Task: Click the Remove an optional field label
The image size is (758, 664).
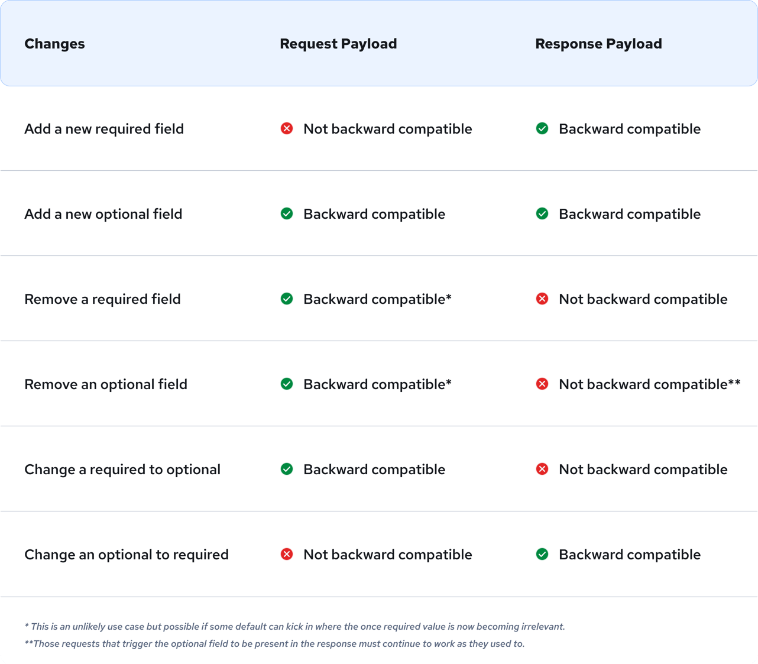Action: click(x=106, y=384)
